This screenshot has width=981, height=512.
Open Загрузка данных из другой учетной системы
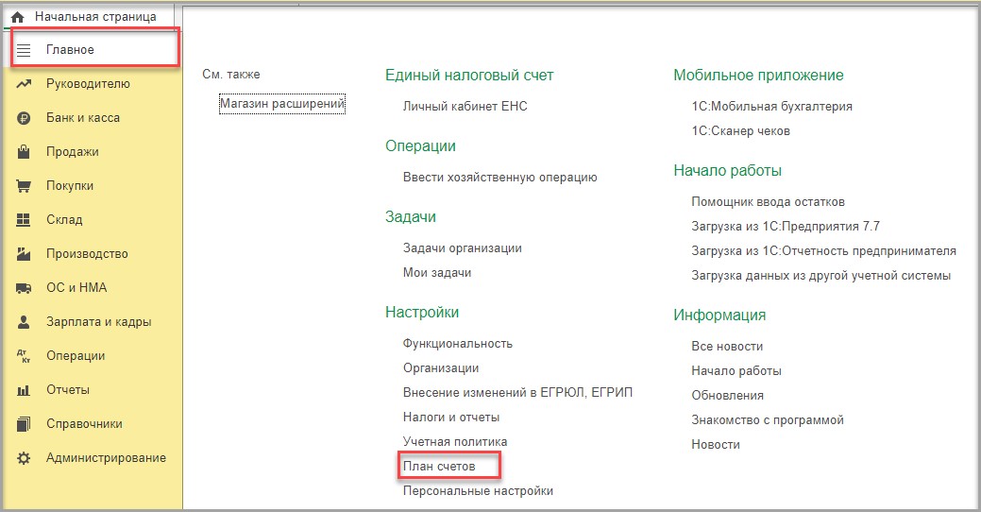(x=821, y=276)
